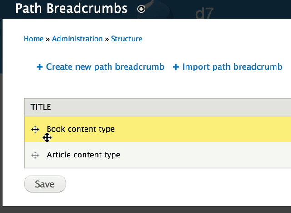Click the first breadcrumb separator after Home
This screenshot has width=291, height=213.
pyautogui.click(x=48, y=39)
